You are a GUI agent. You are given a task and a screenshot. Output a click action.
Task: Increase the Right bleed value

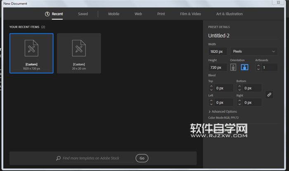(x=239, y=101)
